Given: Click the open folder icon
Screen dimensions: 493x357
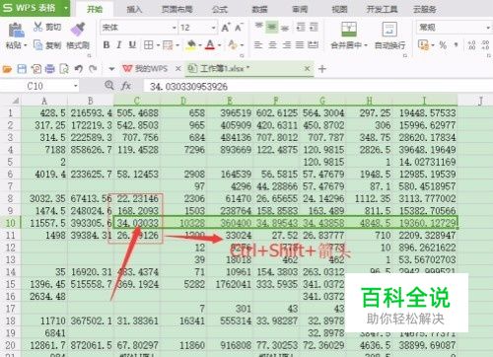Looking at the screenshot, I should point(7,69).
